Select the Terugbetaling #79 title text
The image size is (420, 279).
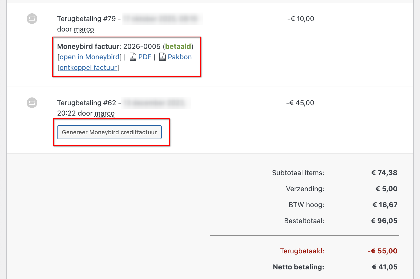(x=86, y=19)
